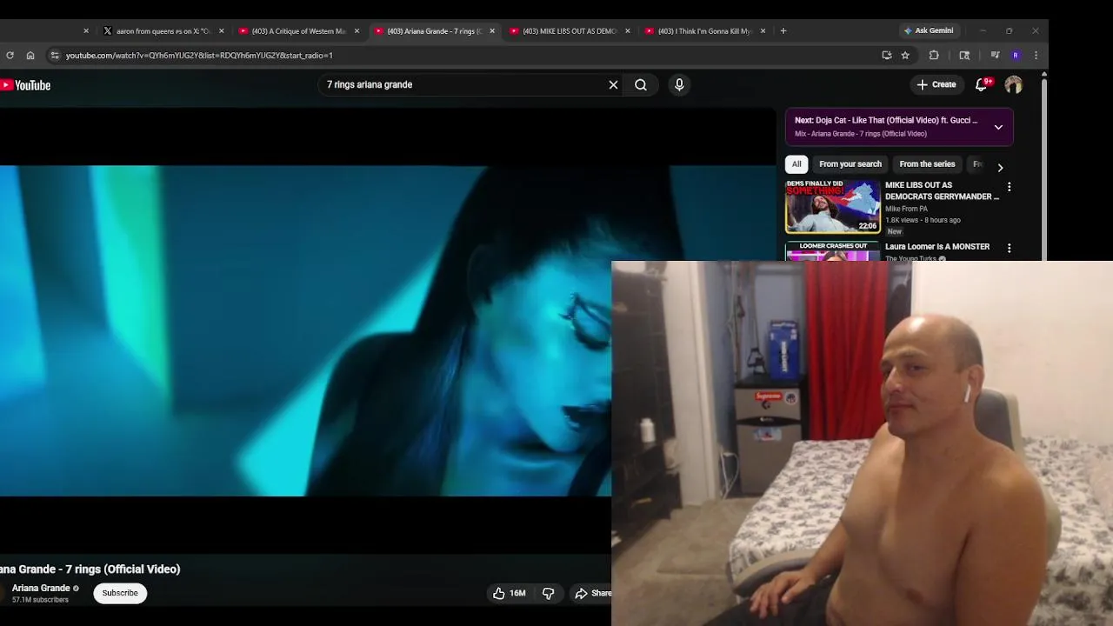Dislike the video with thumbs down
Screen dimensions: 1113x626
point(549,593)
